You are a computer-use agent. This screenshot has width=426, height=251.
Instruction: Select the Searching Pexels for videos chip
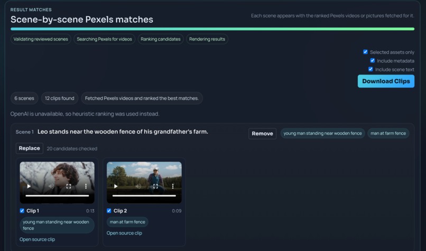[104, 39]
